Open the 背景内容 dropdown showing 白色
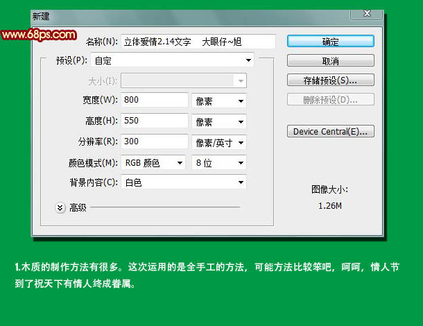The width and height of the screenshot is (423, 326). pyautogui.click(x=184, y=182)
